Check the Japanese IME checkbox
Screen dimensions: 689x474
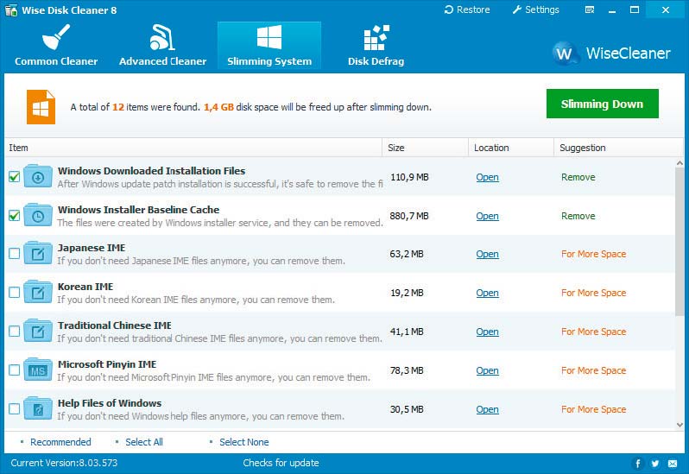coord(15,254)
